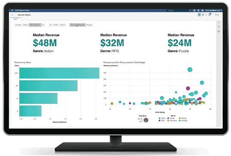
Task: Click the $24M median revenue value
Action: pyautogui.click(x=179, y=43)
